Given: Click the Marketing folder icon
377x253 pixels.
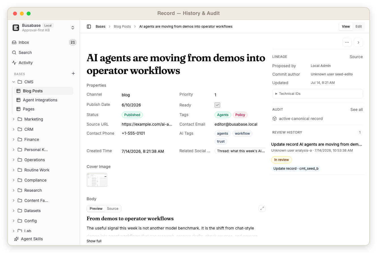Looking at the screenshot, I should click(20, 119).
